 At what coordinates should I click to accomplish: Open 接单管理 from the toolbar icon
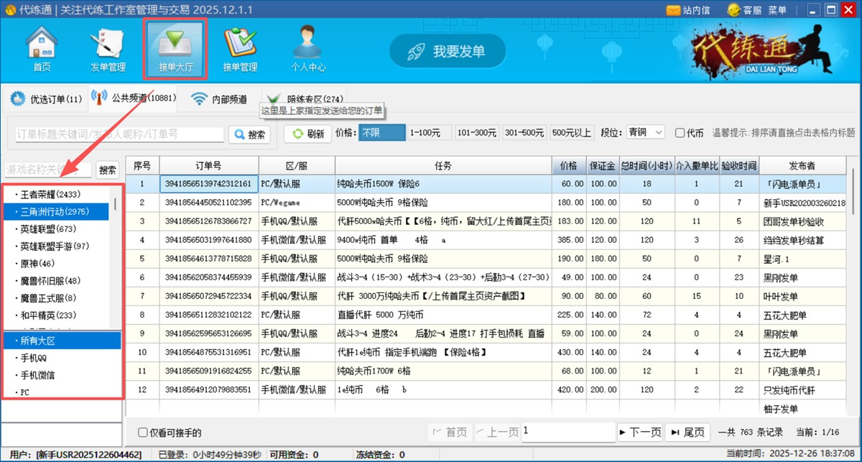[x=240, y=46]
